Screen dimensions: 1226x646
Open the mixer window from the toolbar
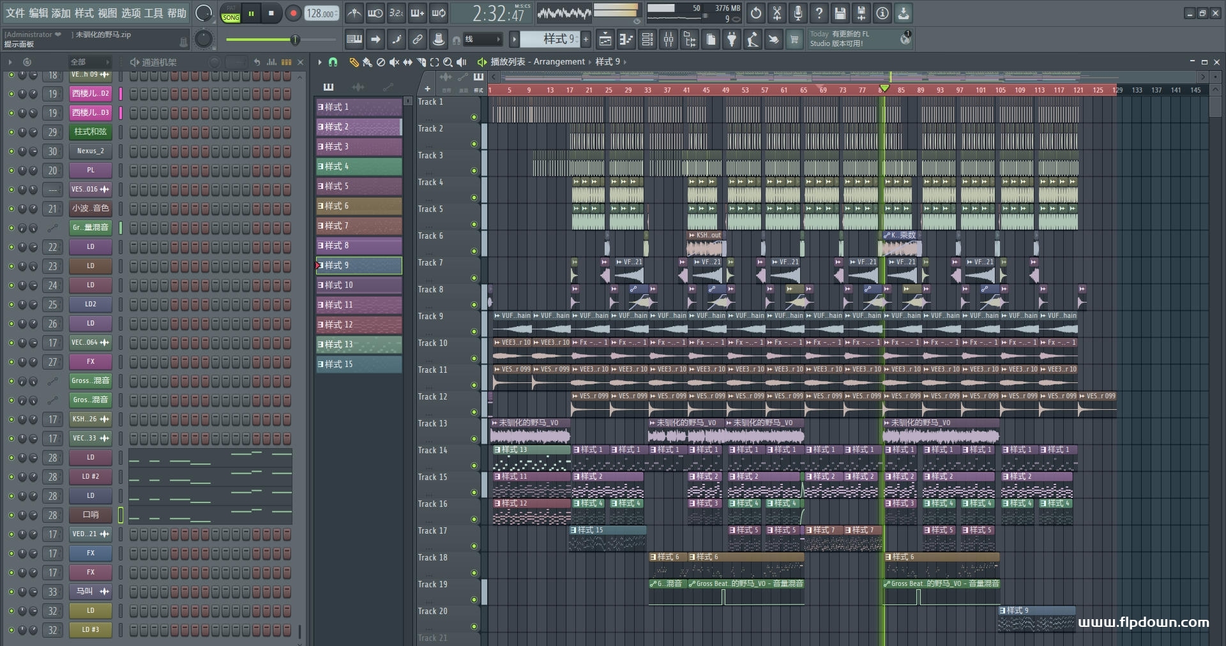tap(668, 40)
